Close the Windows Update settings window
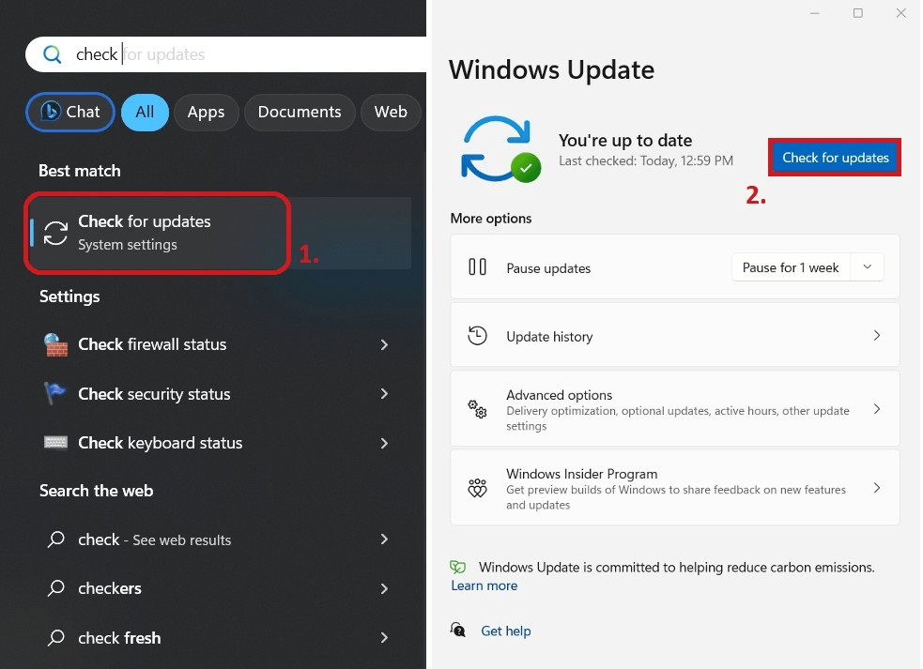The image size is (923, 669). tap(900, 13)
